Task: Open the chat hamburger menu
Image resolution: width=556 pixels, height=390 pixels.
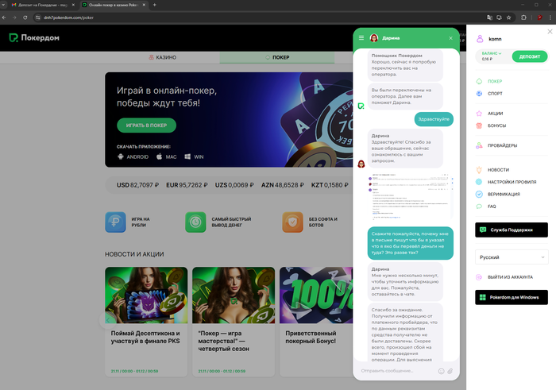Action: [361, 38]
